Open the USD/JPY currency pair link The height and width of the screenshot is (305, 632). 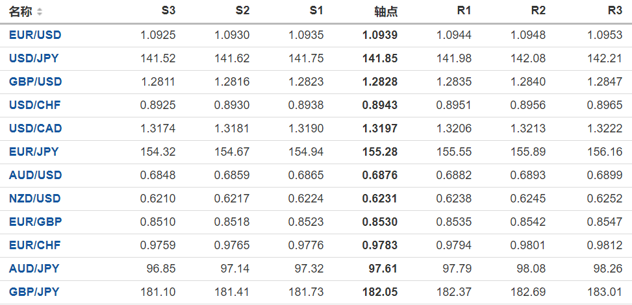(34, 58)
